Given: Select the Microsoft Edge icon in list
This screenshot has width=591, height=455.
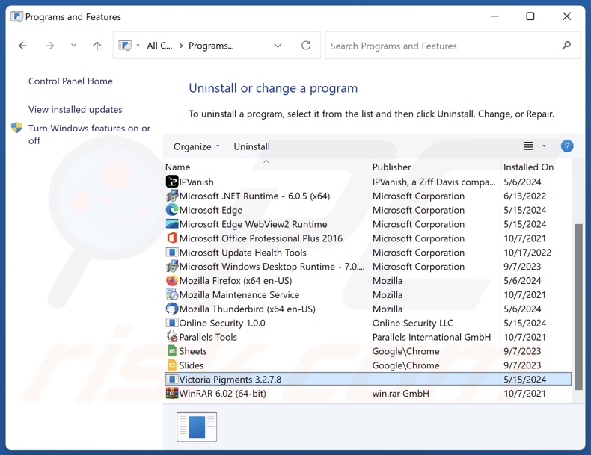Looking at the screenshot, I should pyautogui.click(x=172, y=210).
